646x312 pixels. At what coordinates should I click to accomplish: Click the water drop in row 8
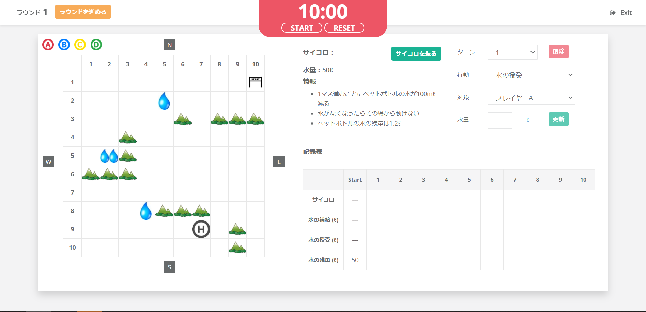[146, 211]
